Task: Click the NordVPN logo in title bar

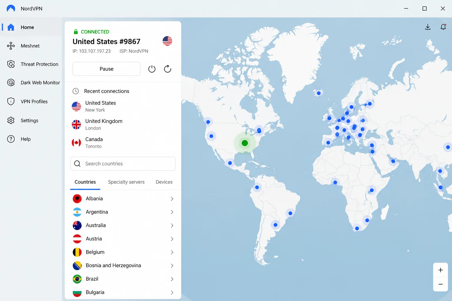Action: [11, 9]
